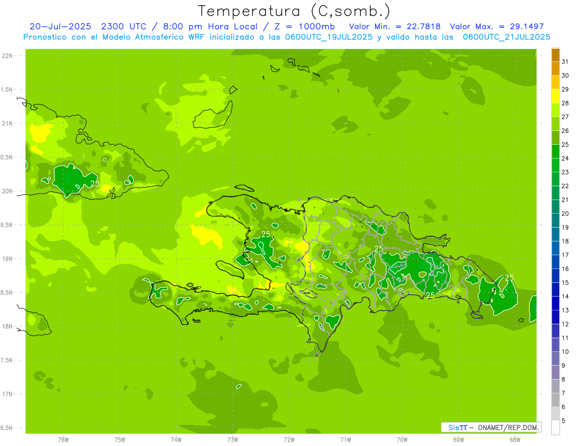Click valid-until time '0600UTC_21JUL2025'
The width and height of the screenshot is (578, 446).
(x=506, y=37)
